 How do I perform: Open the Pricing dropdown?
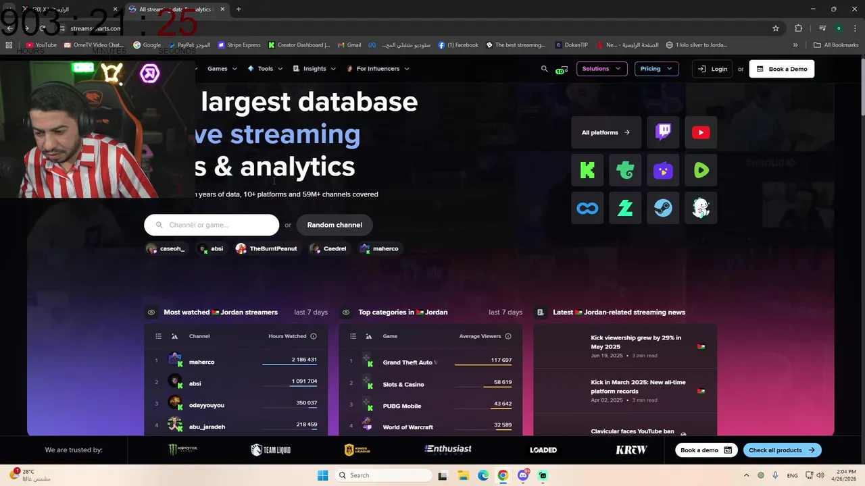point(656,69)
